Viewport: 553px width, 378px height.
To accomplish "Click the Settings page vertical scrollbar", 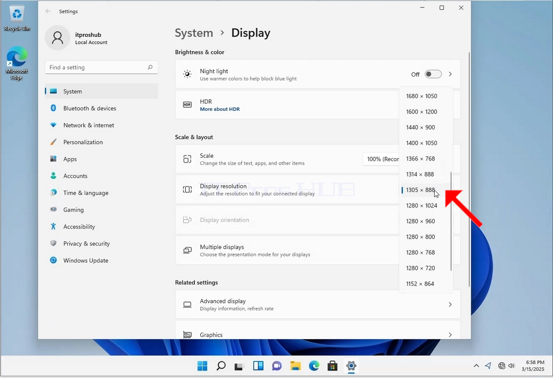I will [469, 169].
